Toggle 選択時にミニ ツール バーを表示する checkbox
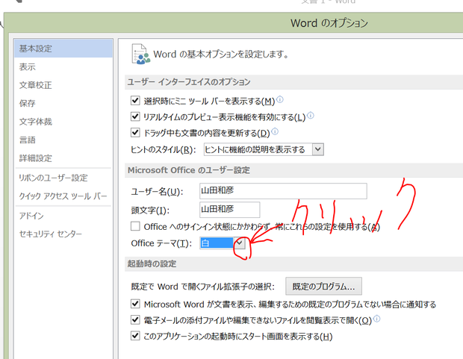Screen dimensions: 463x359 pos(135,100)
